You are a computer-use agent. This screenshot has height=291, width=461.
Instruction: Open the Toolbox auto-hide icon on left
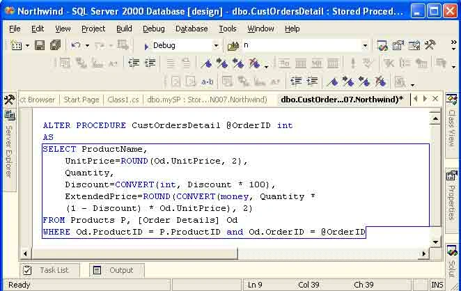coord(10,100)
